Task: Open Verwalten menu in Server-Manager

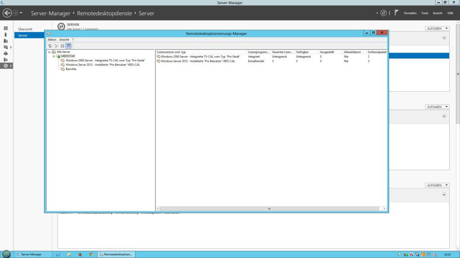Action: (410, 13)
